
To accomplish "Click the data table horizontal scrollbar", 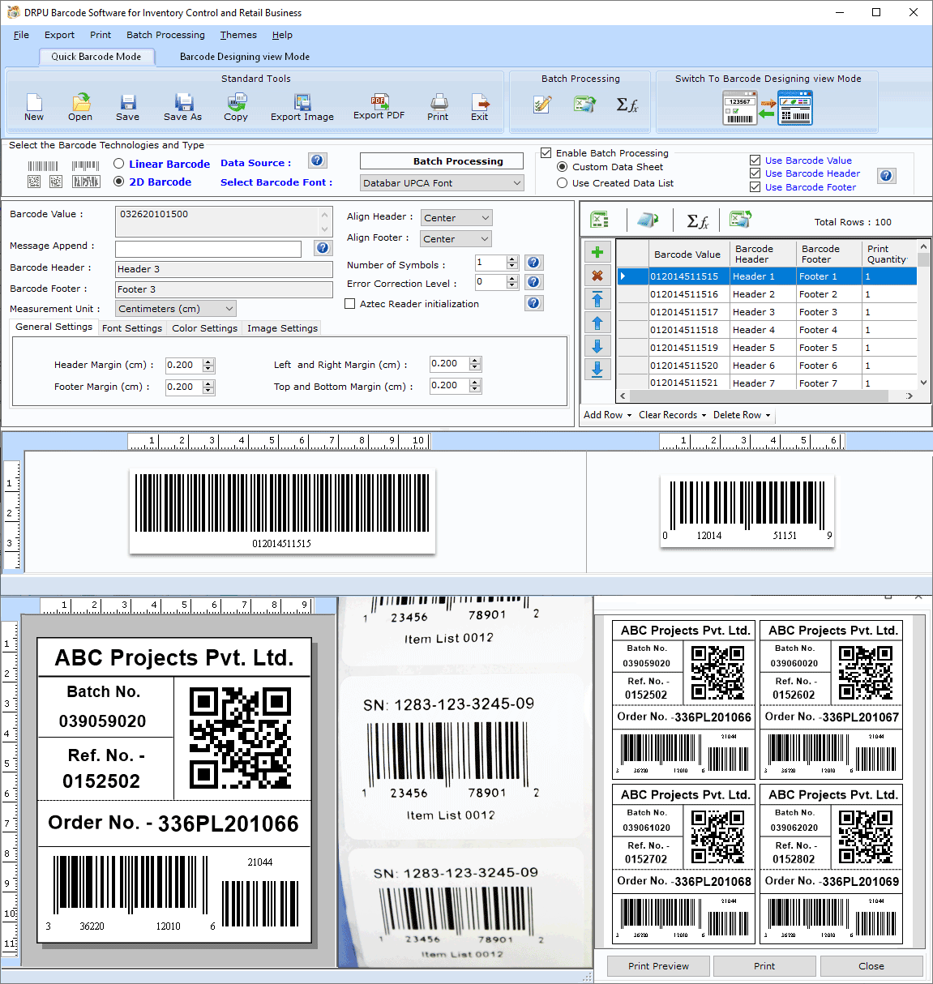I will click(x=766, y=396).
